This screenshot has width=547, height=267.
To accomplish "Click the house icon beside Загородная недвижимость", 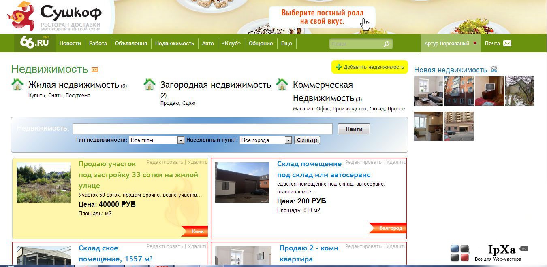I will [150, 85].
